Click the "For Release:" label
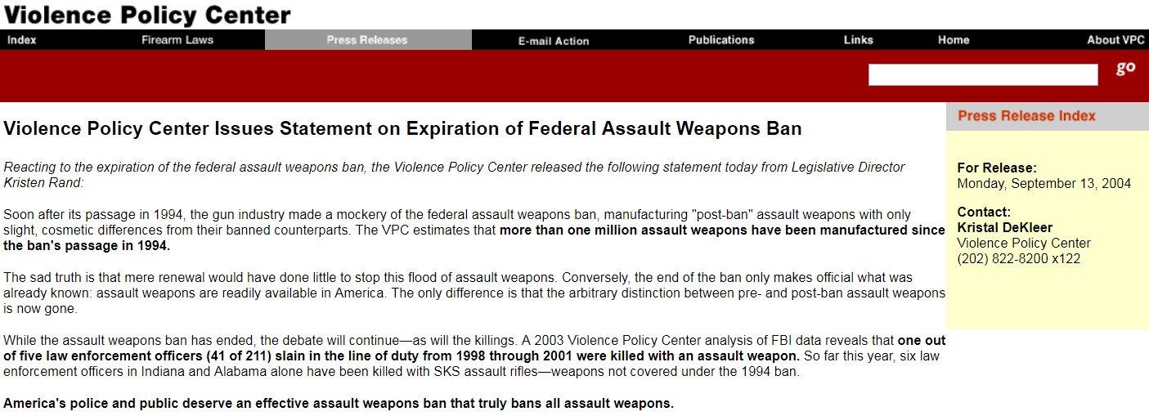1149x416 pixels. pos(997,168)
